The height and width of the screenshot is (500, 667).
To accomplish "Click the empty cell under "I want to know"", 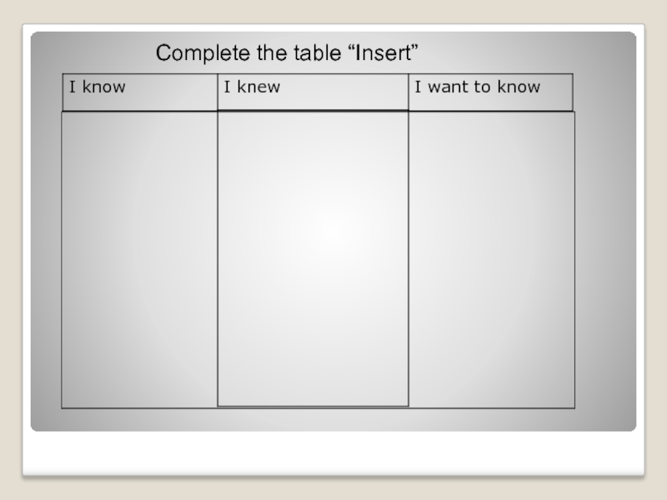I will (492, 258).
